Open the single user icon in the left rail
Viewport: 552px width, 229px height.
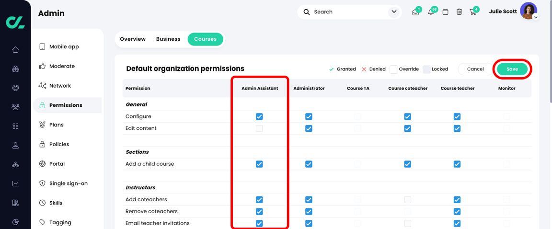[15, 145]
